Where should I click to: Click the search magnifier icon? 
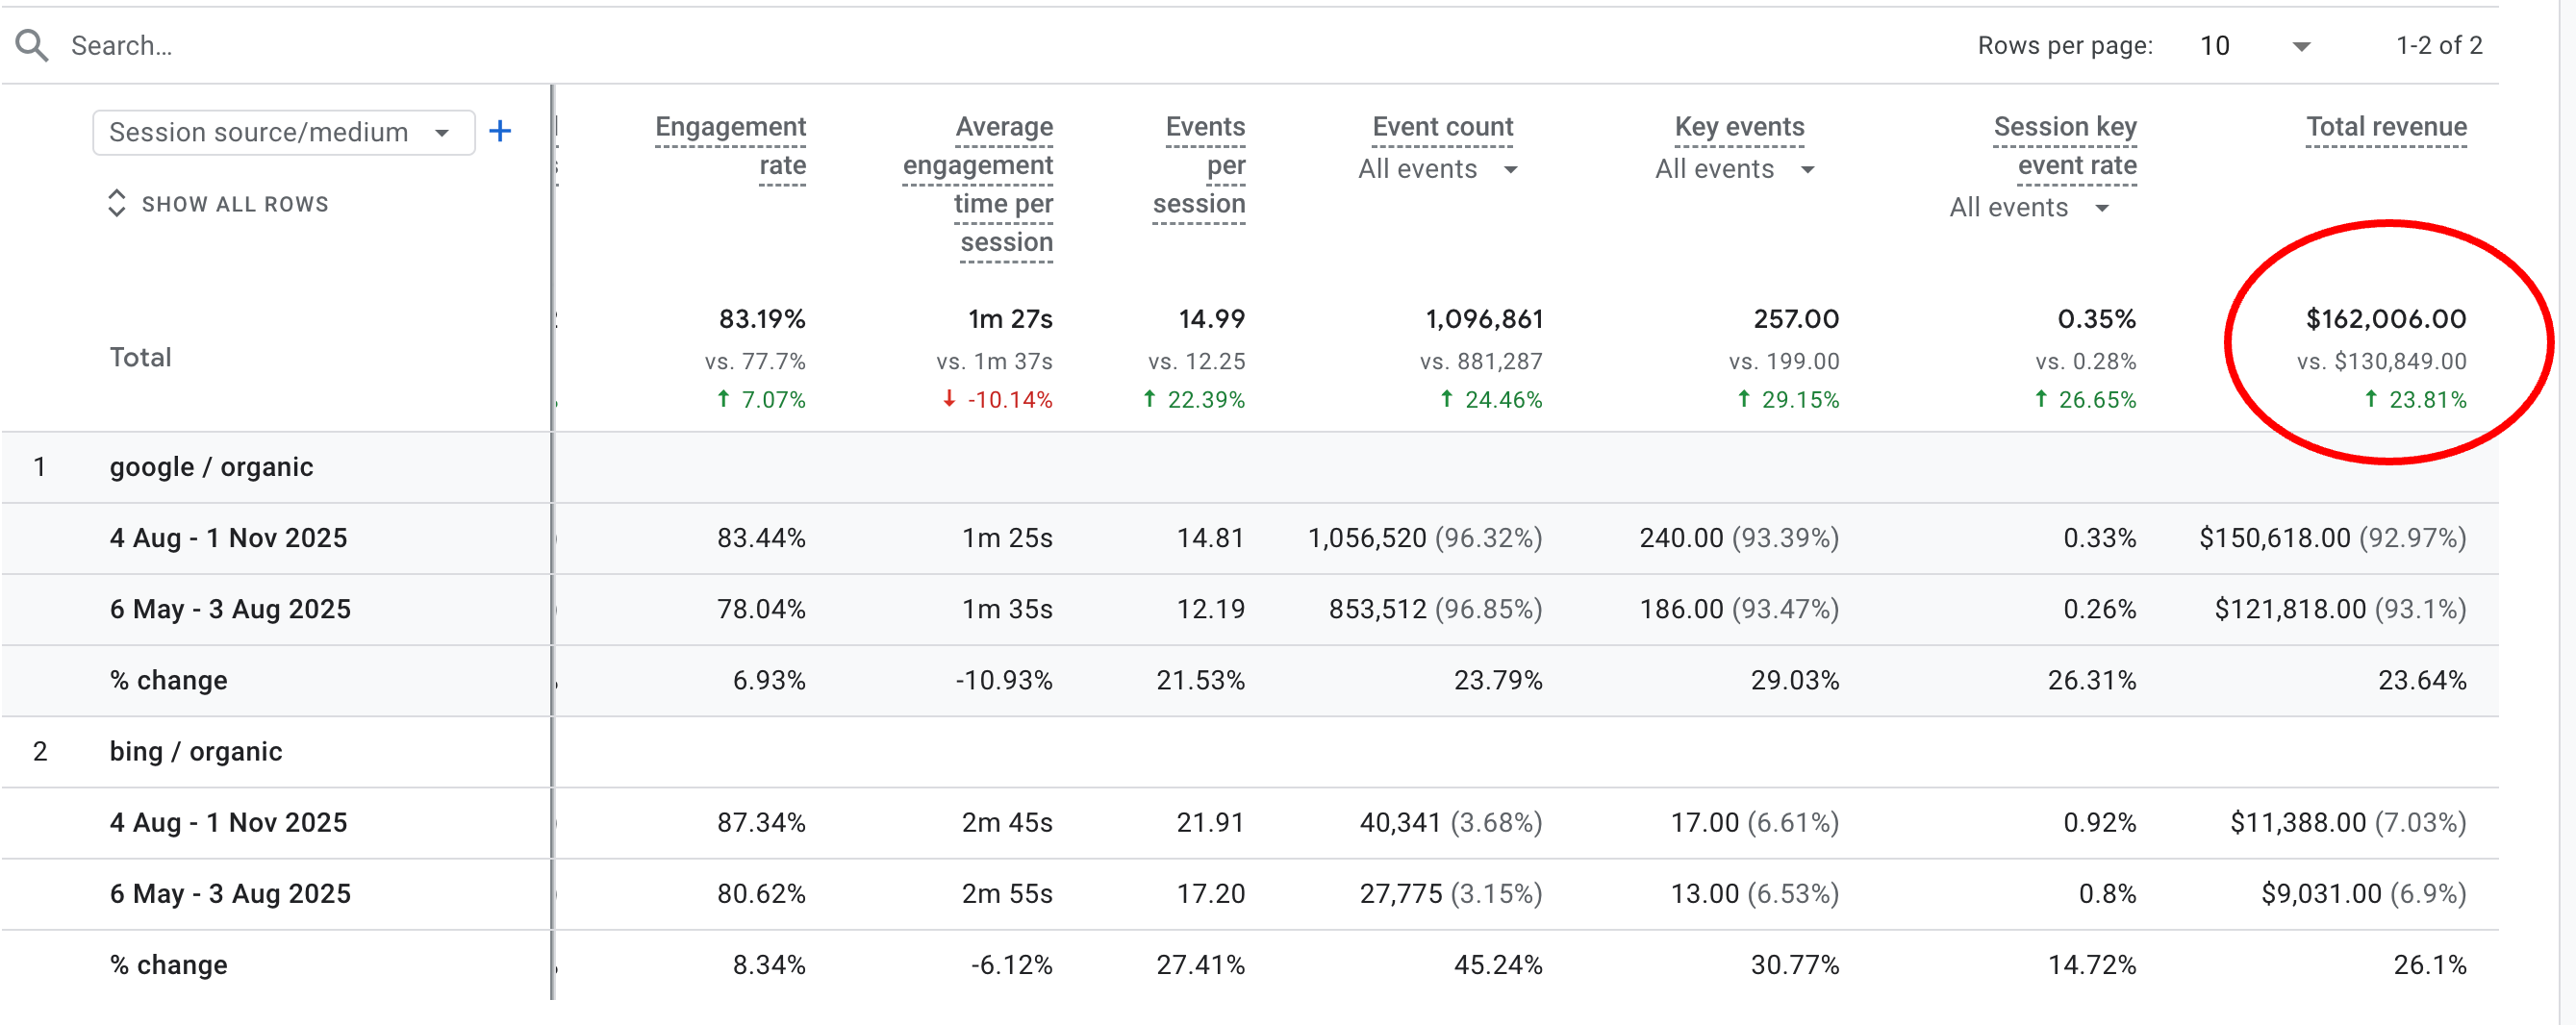(31, 44)
